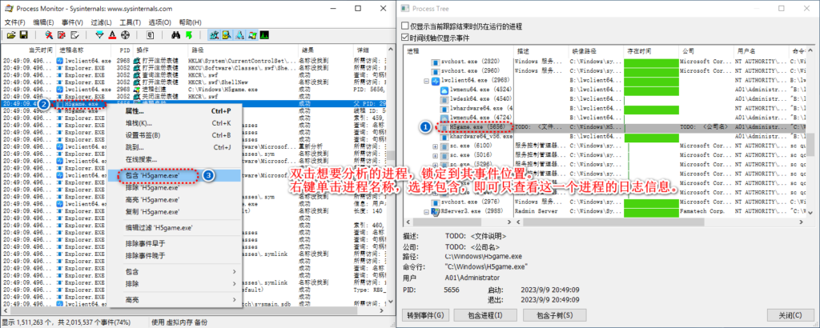Screen dimensions: 820x328
Task: Toggle the Capture events magnifier icon
Action: 49,35
